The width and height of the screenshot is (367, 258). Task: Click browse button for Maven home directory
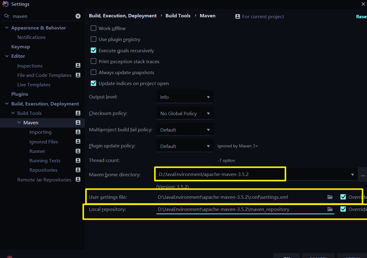point(363,175)
